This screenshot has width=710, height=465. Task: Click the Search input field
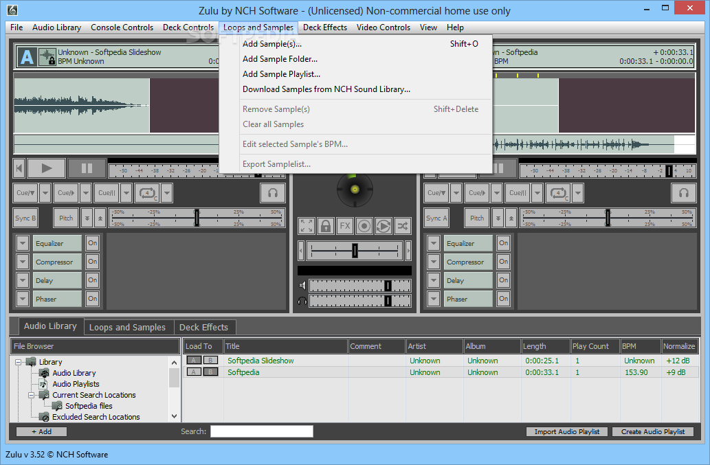(x=262, y=431)
